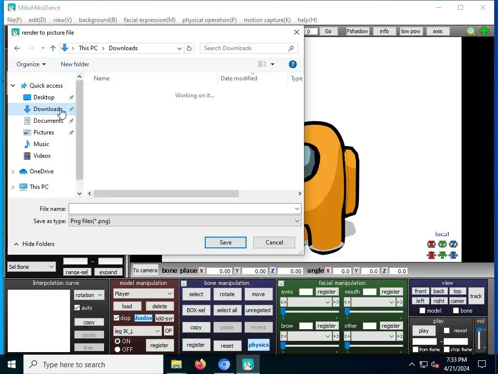The image size is (498, 374).
Task: Click the MikuMikuDance taskbar icon
Action: point(248,364)
